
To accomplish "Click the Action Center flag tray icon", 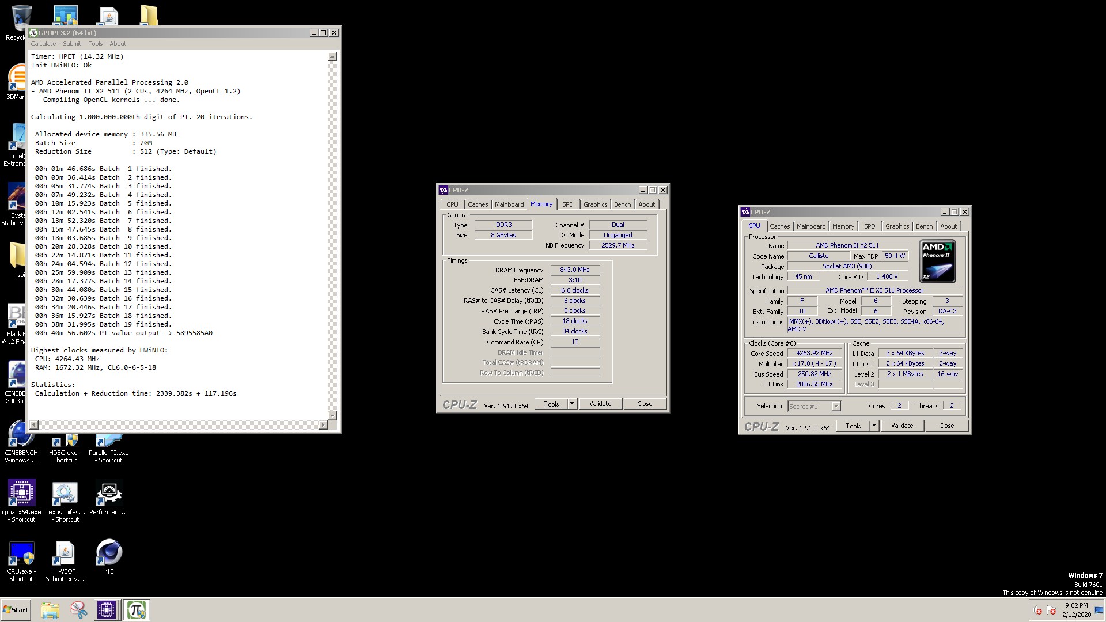I will 1051,610.
